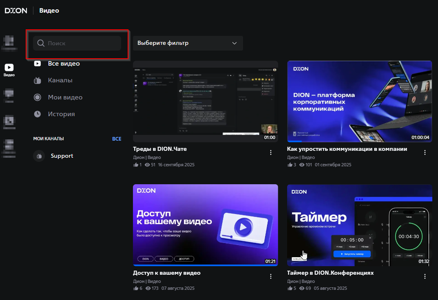Image resolution: width=438 pixels, height=300 pixels.
Task: Open options for Таймер в DION.Конференциях
Action: coord(425,276)
